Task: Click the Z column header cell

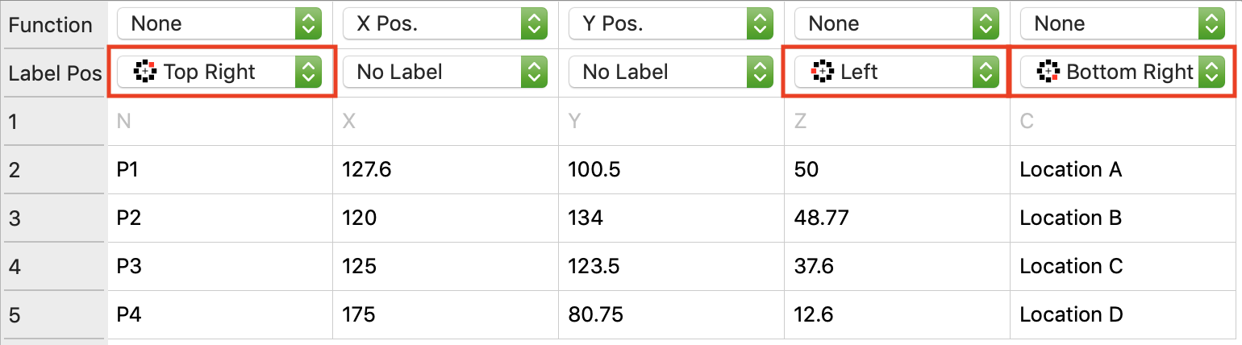Action: [x=897, y=122]
